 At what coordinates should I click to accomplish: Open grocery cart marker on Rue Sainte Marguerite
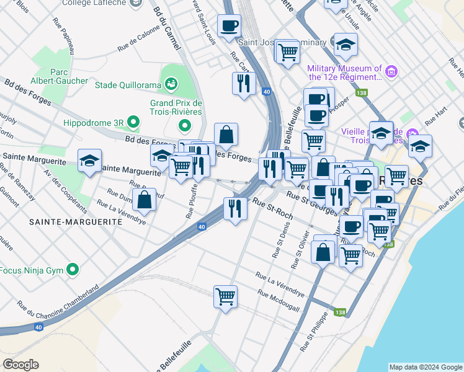click(x=181, y=168)
